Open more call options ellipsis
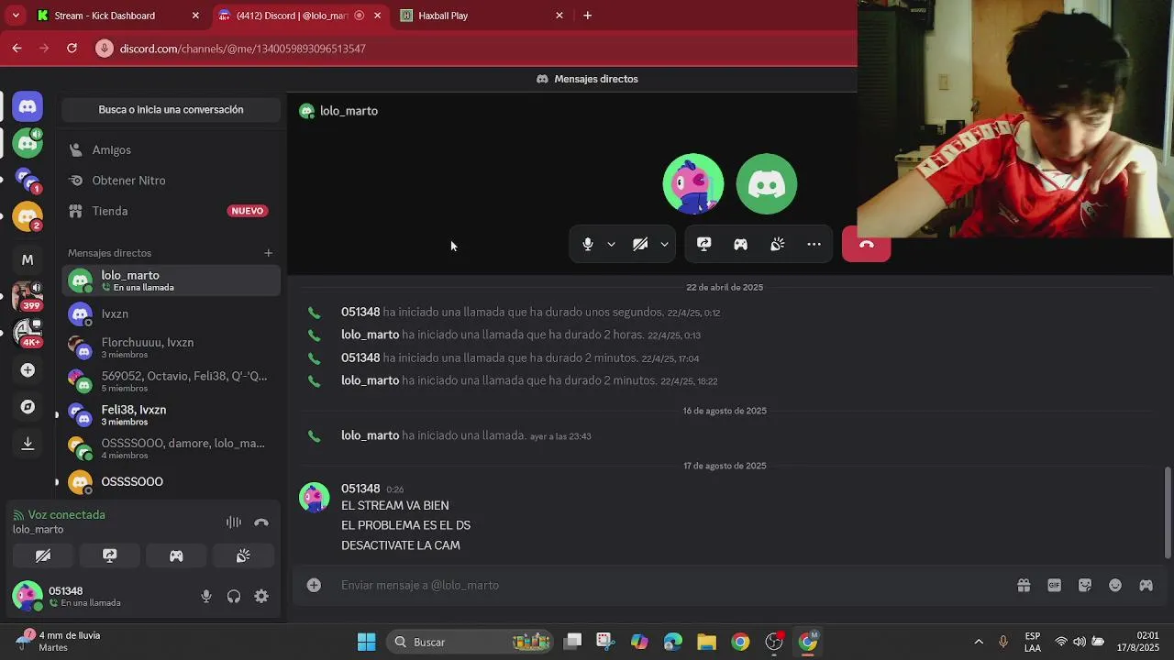Screen dimensions: 1174x660 point(814,245)
